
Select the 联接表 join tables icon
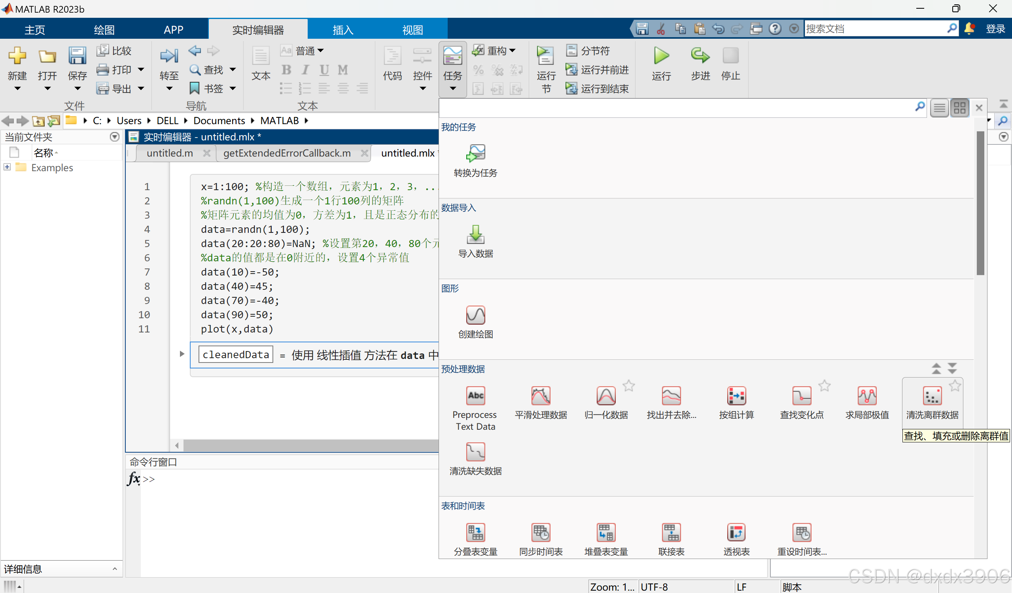pos(671,533)
